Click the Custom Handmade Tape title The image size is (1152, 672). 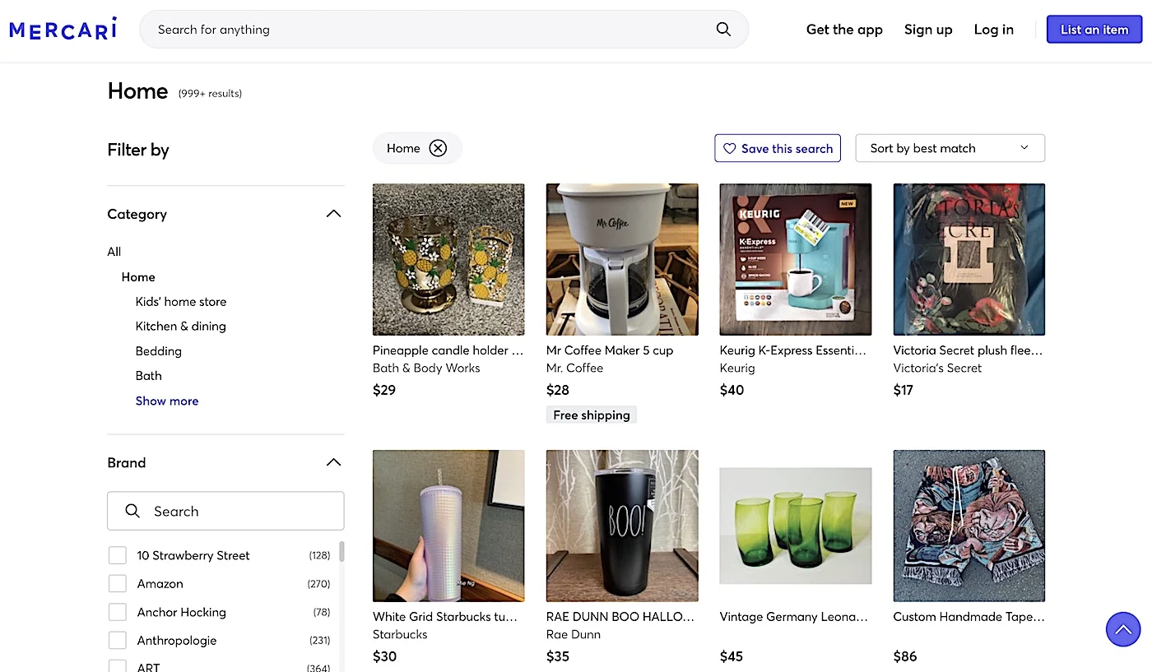coord(969,617)
